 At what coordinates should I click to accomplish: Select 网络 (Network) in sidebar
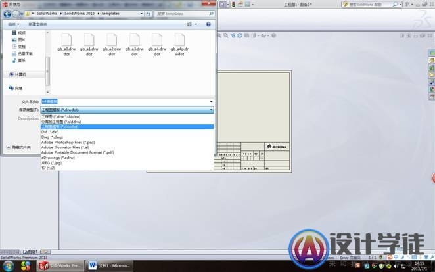click(x=16, y=88)
